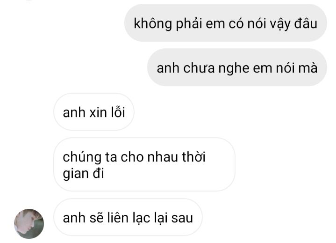Select the 'anh xin lỗi' message
Image resolution: width=336 pixels, height=243 pixels.
click(94, 112)
